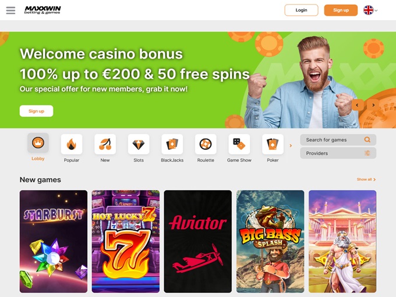Open the Roulette wheel category
The height and width of the screenshot is (297, 396).
point(206,144)
